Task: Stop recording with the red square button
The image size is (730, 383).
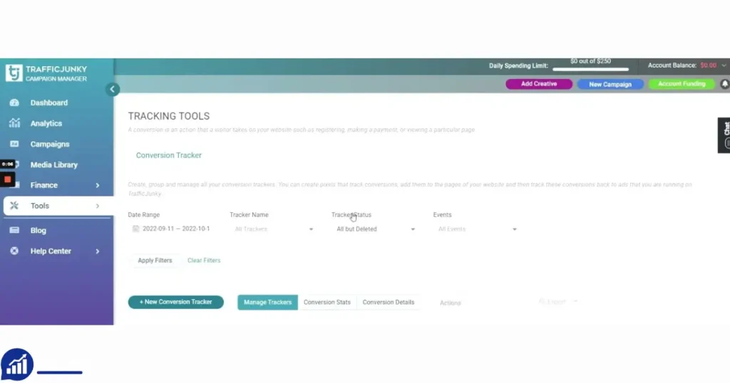Action: click(7, 179)
